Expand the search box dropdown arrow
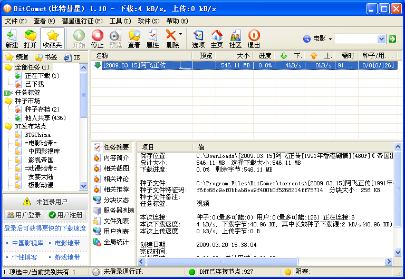Image resolution: width=405 pixels, height=279 pixels. (381, 39)
